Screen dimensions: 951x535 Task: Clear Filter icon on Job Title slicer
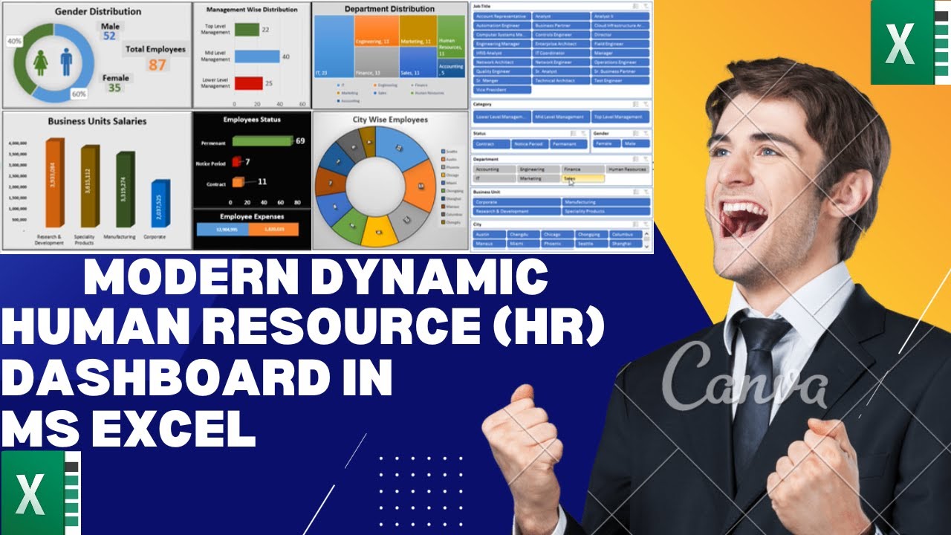pyautogui.click(x=646, y=6)
